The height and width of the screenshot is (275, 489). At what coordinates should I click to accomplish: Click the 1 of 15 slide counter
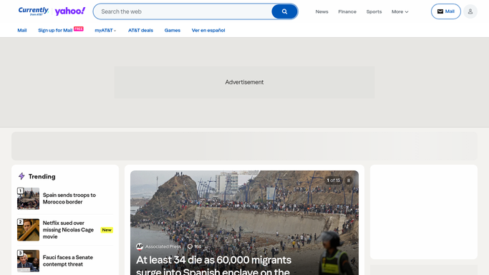pos(334,180)
